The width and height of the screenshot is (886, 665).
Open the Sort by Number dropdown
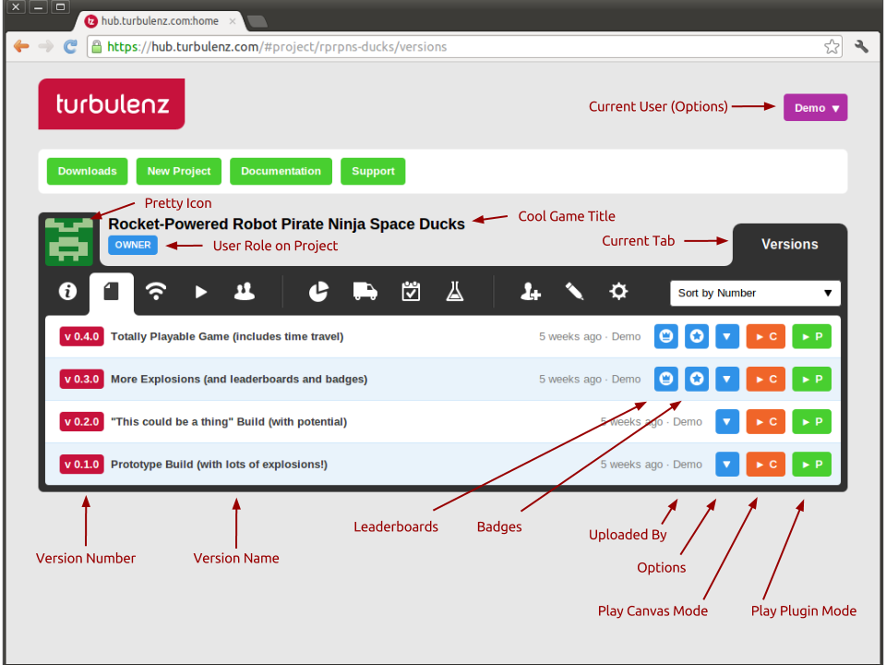click(x=755, y=293)
